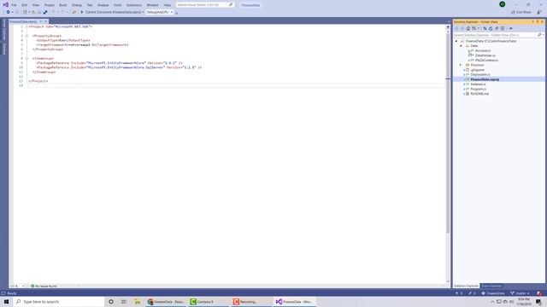Click the editor vertical scrollbar
This screenshot has height=307, width=547.
(x=448, y=132)
